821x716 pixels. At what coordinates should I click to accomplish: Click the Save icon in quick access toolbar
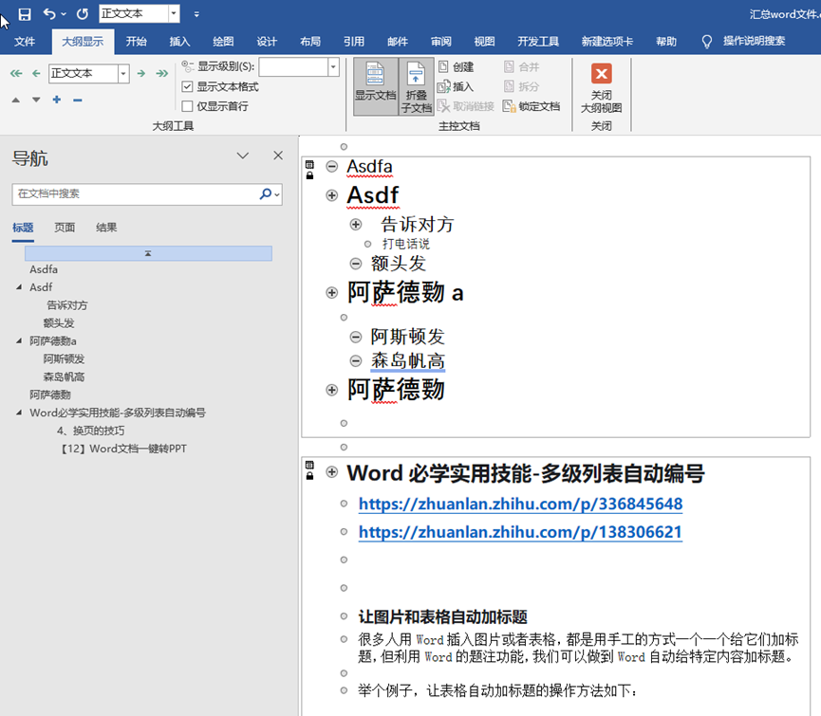[x=24, y=14]
